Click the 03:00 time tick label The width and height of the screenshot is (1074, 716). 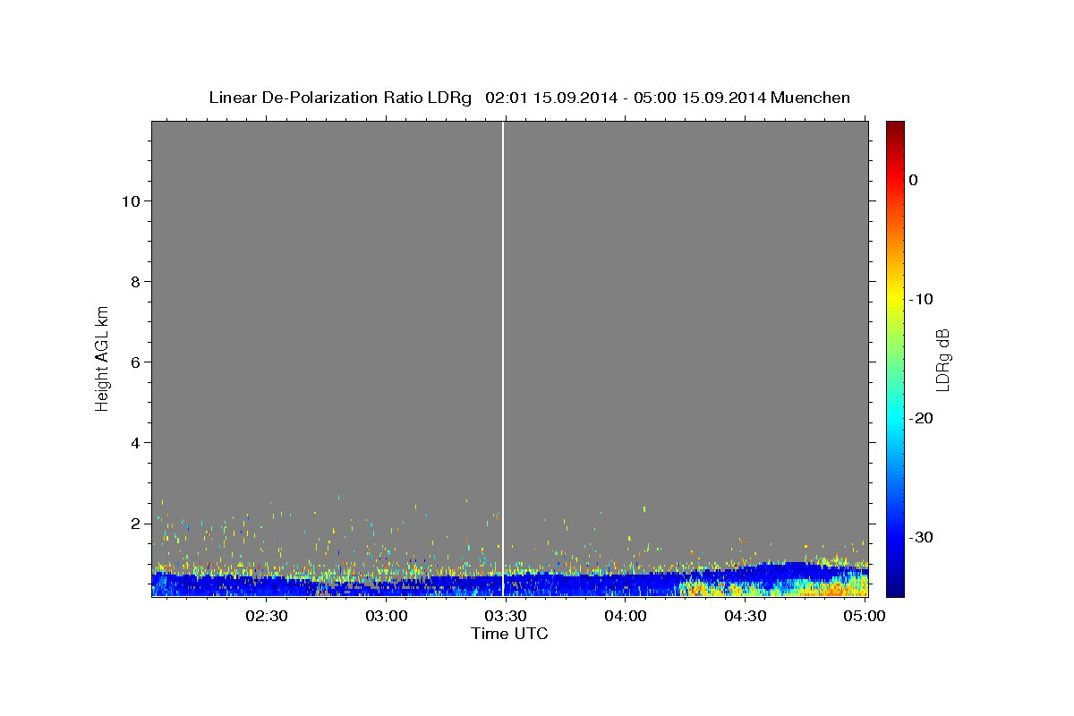pyautogui.click(x=387, y=616)
